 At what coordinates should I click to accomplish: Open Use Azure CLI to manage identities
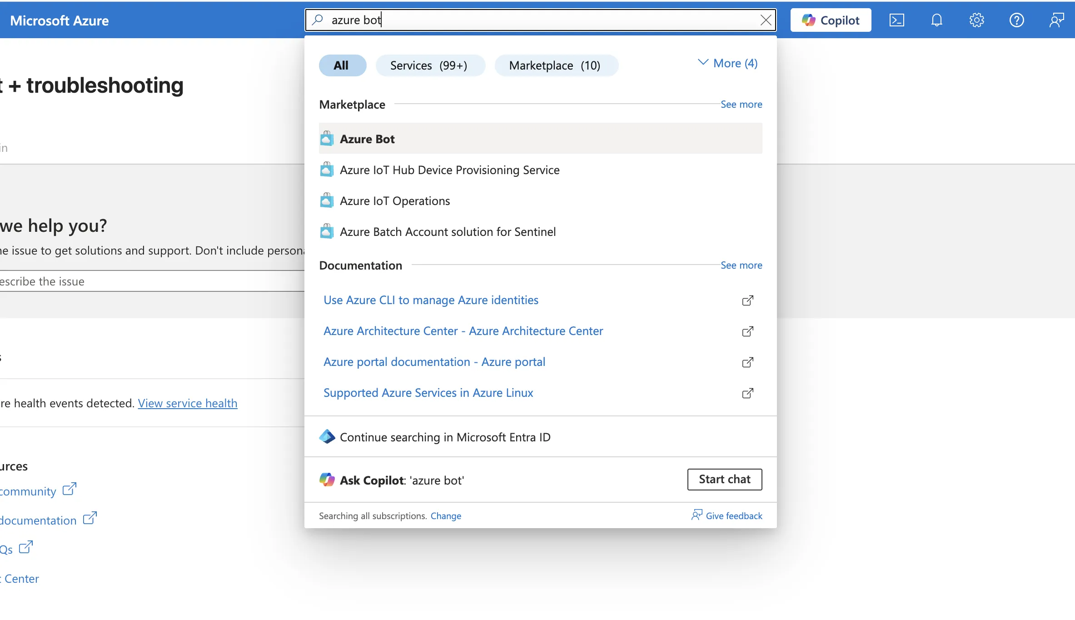tap(431, 300)
